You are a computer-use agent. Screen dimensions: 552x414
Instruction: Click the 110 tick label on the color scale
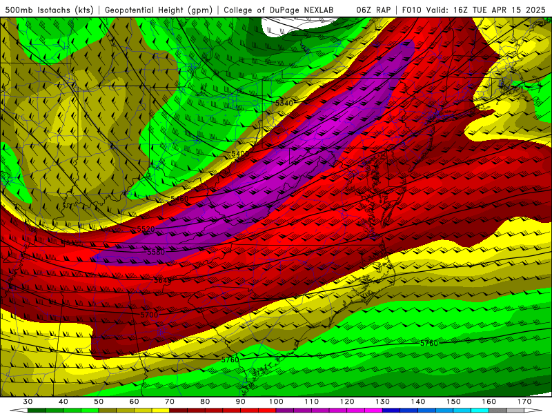(312, 402)
